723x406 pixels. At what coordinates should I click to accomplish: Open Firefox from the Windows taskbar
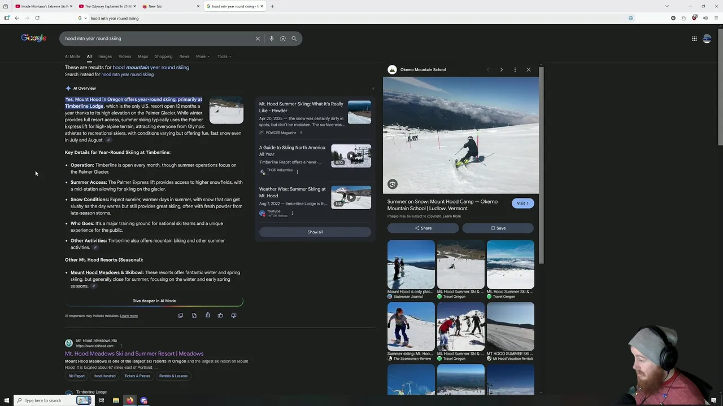(x=129, y=400)
